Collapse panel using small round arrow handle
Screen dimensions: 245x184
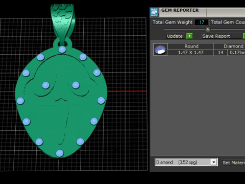(208, 29)
